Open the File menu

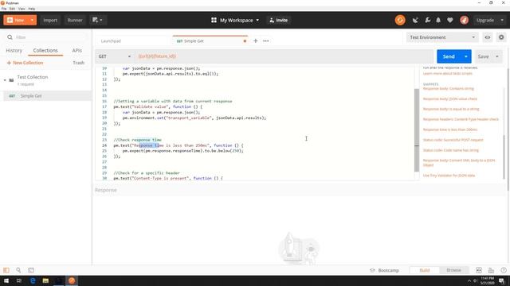pyautogui.click(x=4, y=9)
